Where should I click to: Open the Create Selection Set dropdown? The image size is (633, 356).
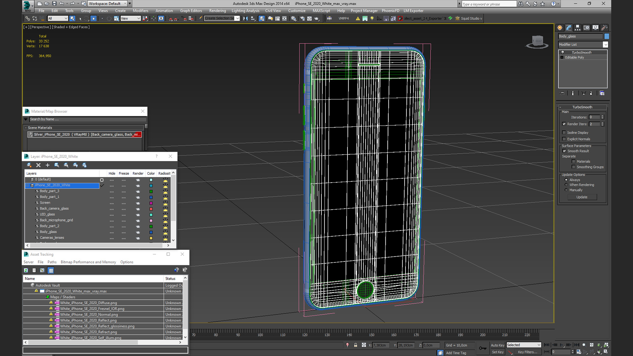pyautogui.click(x=222, y=18)
